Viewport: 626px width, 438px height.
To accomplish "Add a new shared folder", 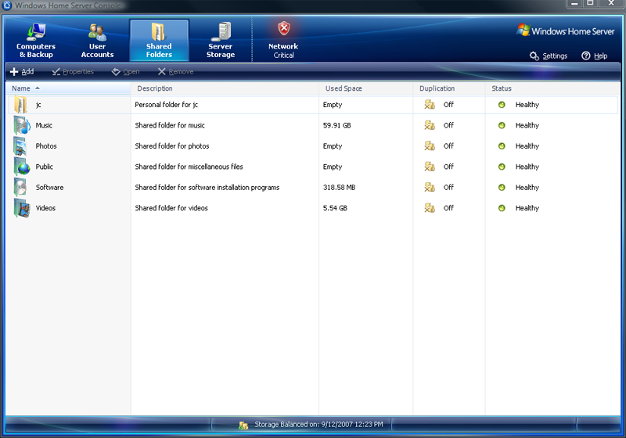I will pyautogui.click(x=22, y=72).
